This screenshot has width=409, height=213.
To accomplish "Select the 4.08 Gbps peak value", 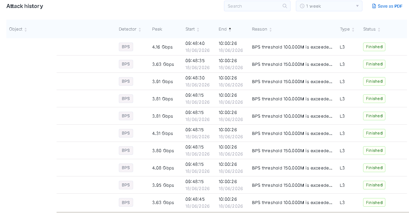I will click(163, 168).
